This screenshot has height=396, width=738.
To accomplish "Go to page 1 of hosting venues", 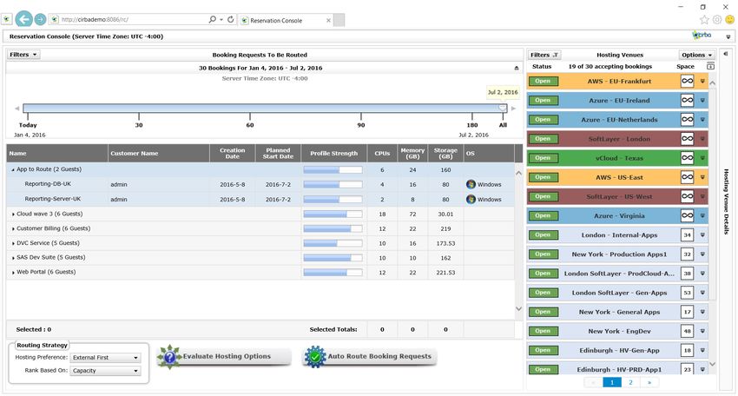I will pos(612,382).
